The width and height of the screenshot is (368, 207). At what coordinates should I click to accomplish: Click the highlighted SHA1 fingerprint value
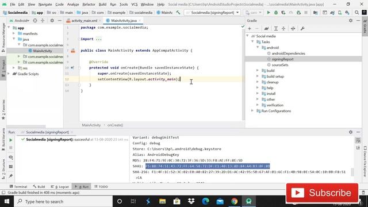[208, 166]
